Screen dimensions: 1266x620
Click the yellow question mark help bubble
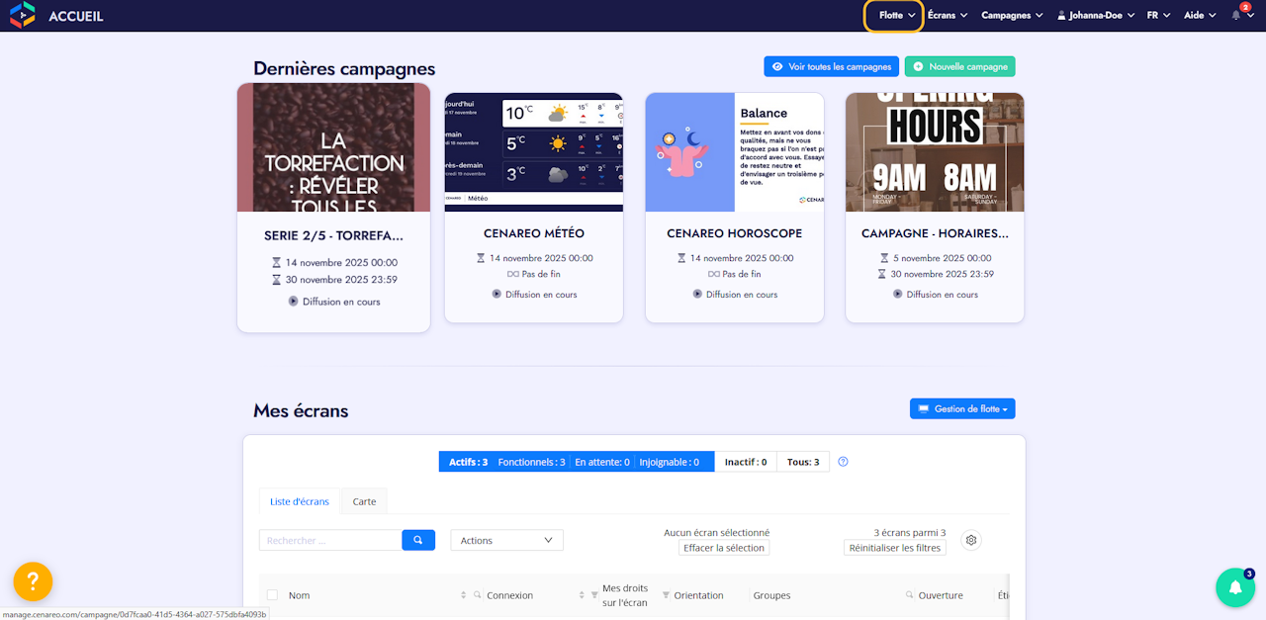(x=33, y=580)
